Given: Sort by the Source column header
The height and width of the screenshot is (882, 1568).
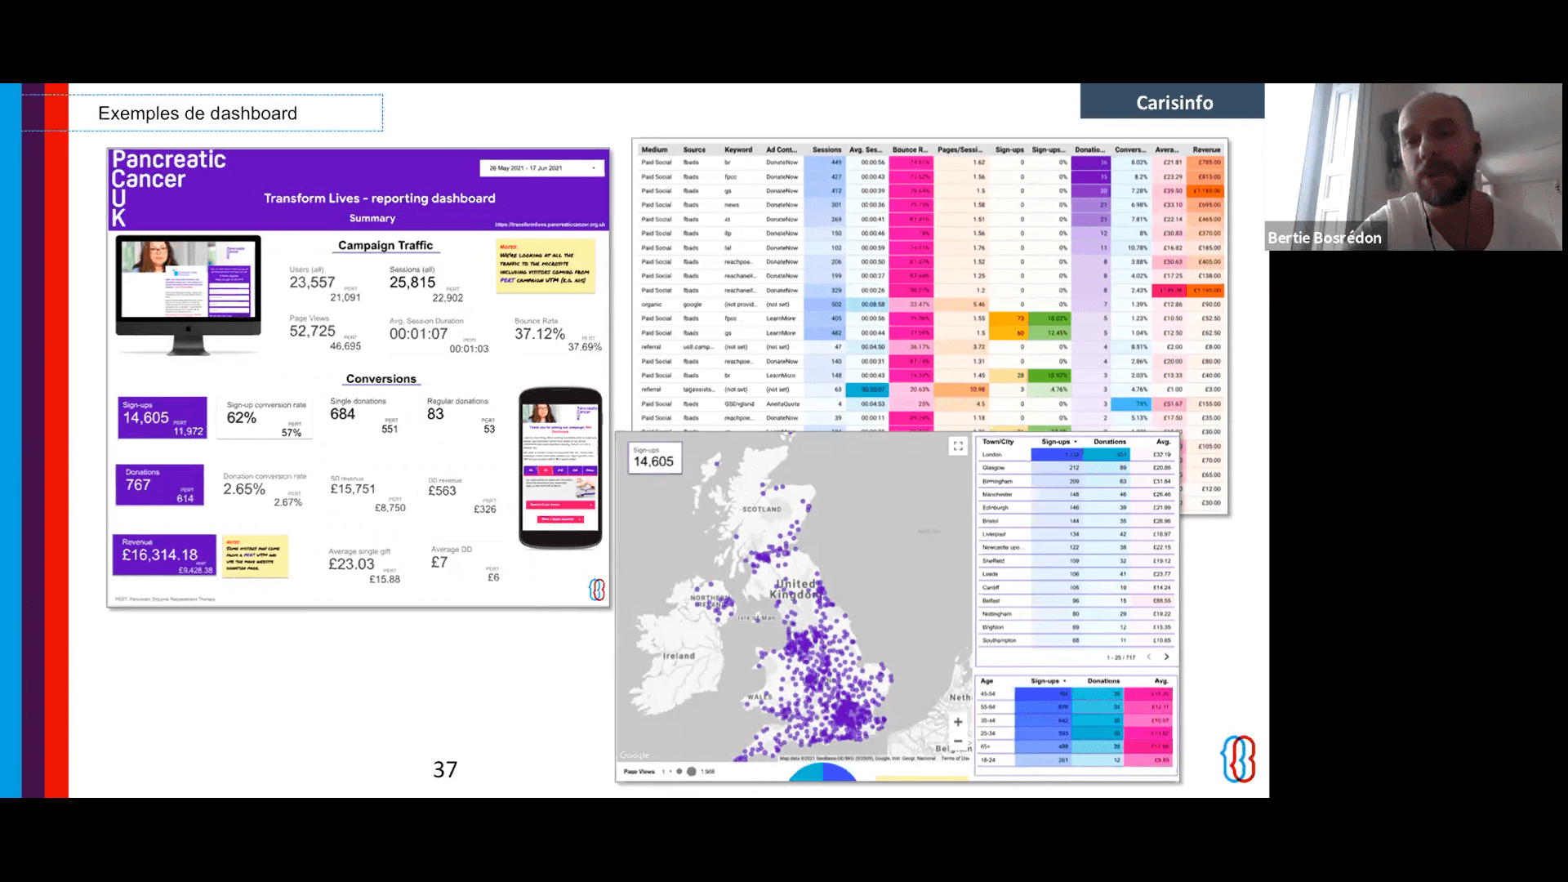Looking at the screenshot, I should (x=694, y=149).
